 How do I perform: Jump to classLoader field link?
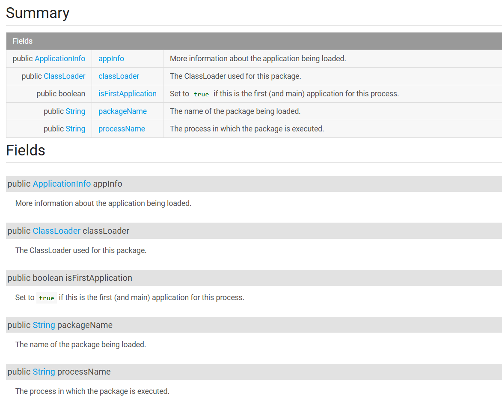[119, 76]
